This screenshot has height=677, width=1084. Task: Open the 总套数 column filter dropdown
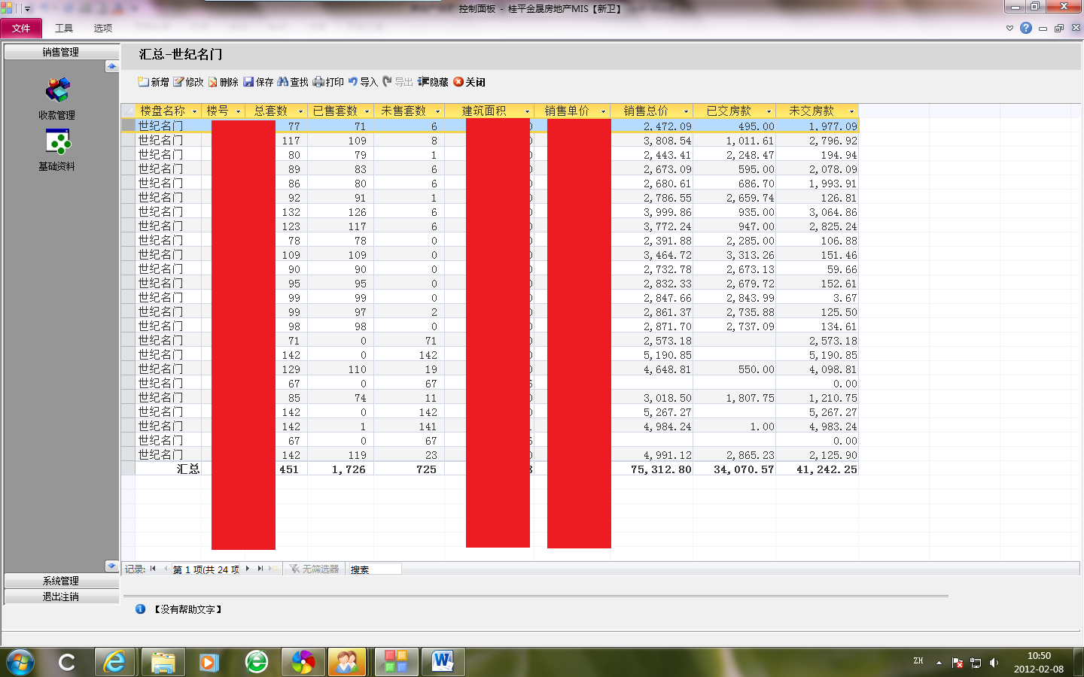tap(301, 111)
